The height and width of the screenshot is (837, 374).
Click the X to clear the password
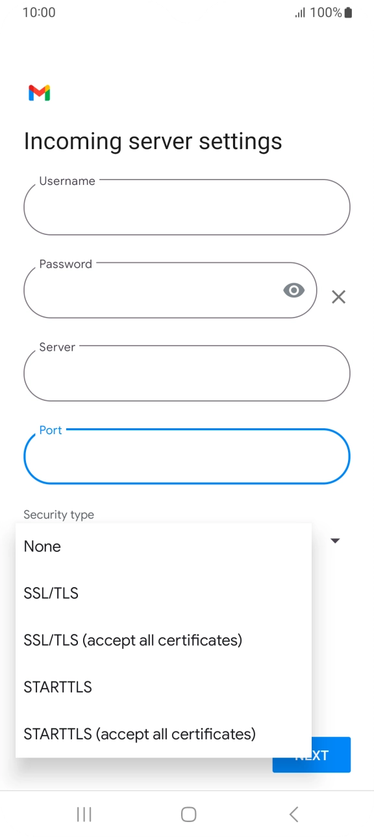pyautogui.click(x=338, y=297)
